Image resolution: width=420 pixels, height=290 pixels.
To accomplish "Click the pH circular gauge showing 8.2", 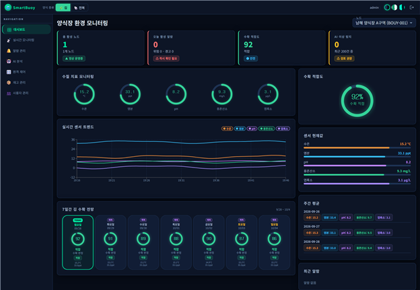I will (x=176, y=94).
